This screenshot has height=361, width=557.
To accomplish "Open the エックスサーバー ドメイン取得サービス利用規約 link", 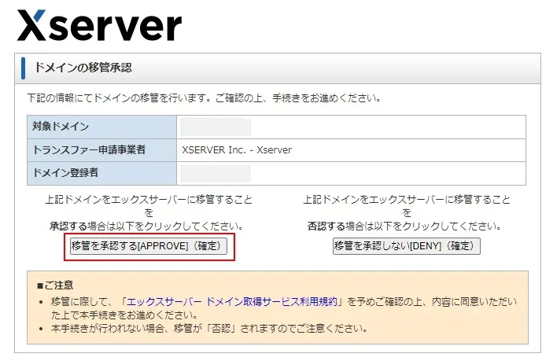I will (231, 302).
